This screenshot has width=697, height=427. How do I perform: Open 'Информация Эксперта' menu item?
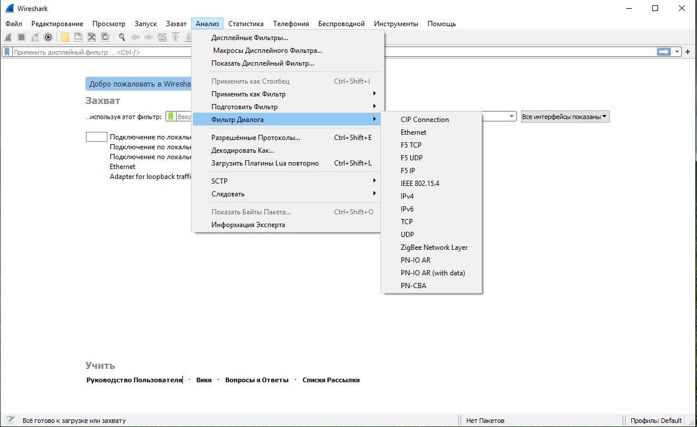287,225
